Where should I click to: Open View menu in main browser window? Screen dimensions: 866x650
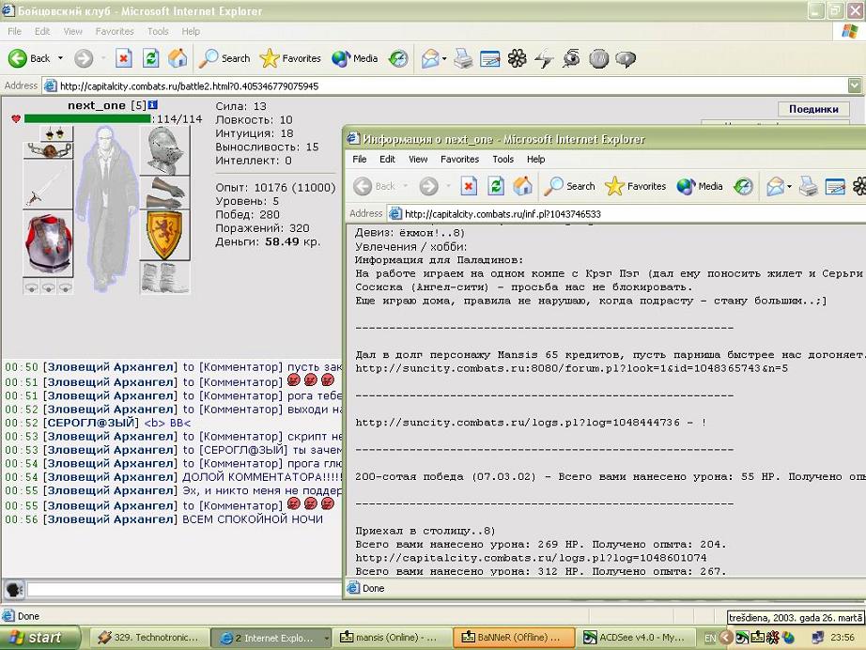[x=72, y=32]
